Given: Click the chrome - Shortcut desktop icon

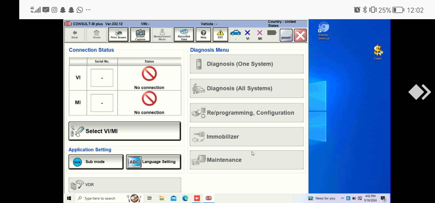Looking at the screenshot, I should tap(324, 31).
